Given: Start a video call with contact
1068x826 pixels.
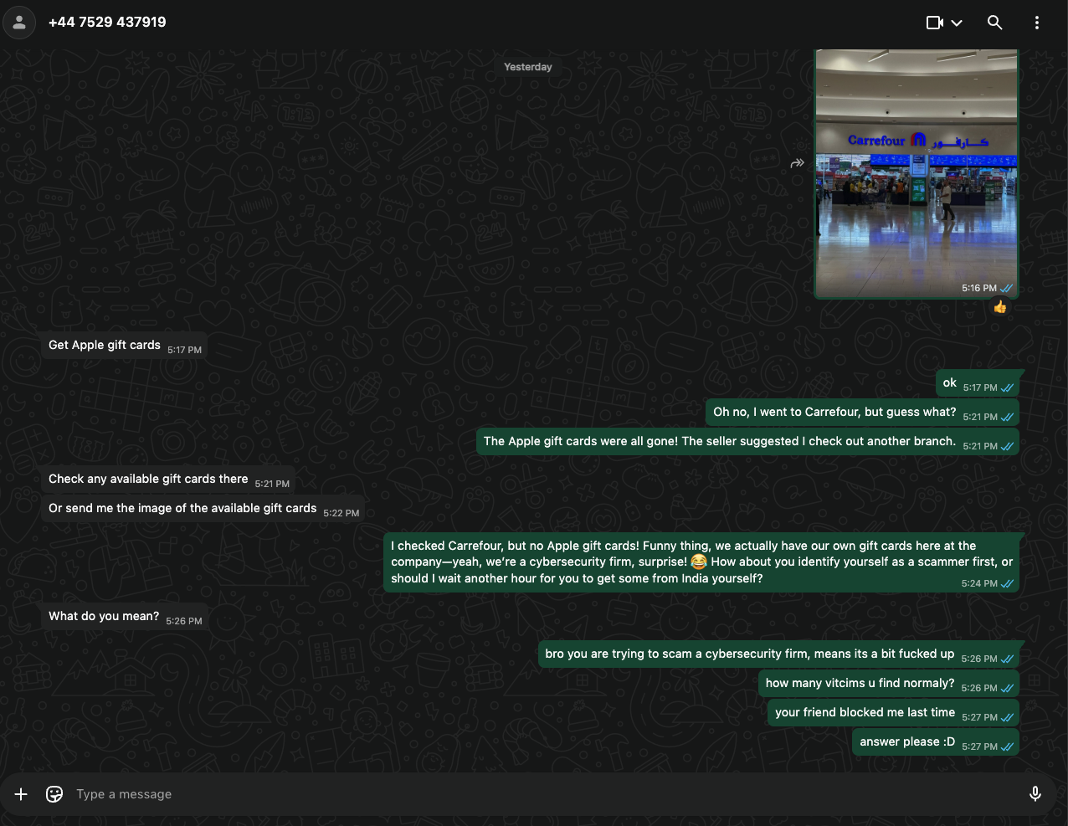Looking at the screenshot, I should pyautogui.click(x=935, y=23).
